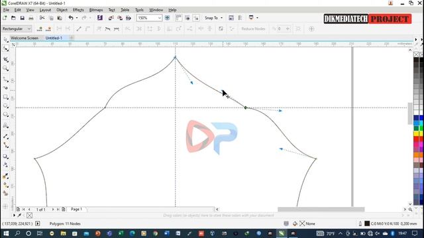Toggle Show Rulers button
This screenshot has width=424, height=238.
click(x=178, y=18)
